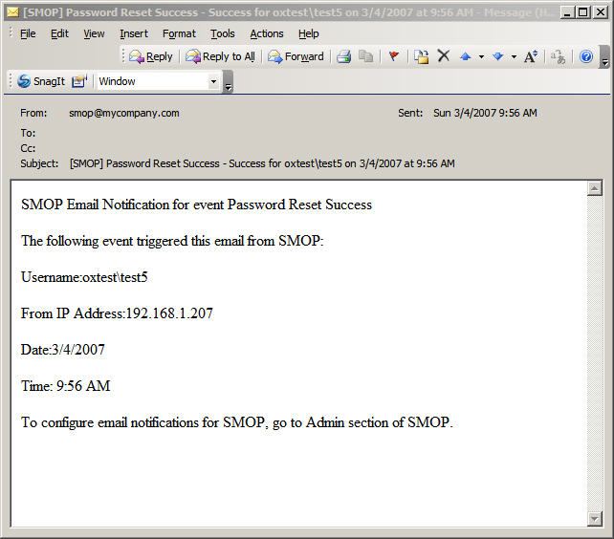This screenshot has width=614, height=539.
Task: Open the Actions menu
Action: point(267,34)
